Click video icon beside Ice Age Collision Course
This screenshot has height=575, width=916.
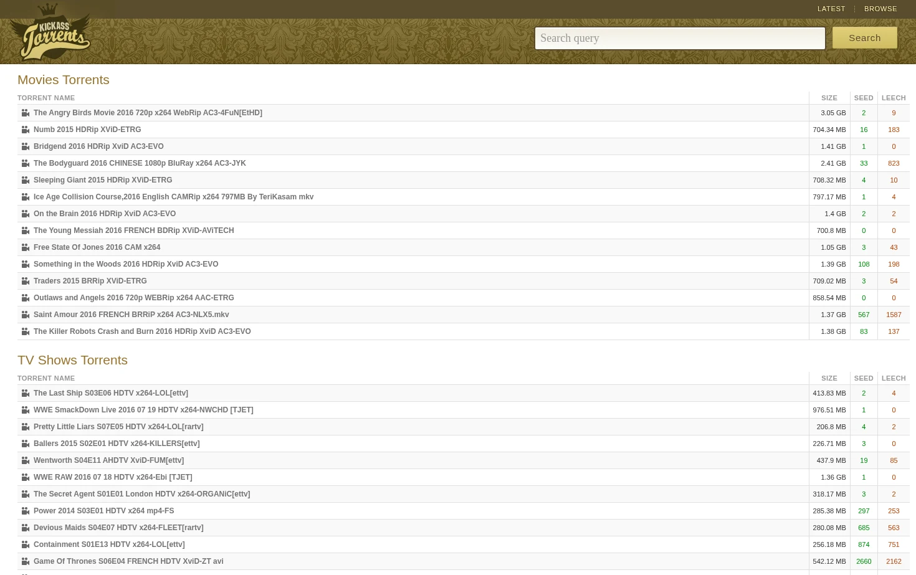(x=26, y=197)
